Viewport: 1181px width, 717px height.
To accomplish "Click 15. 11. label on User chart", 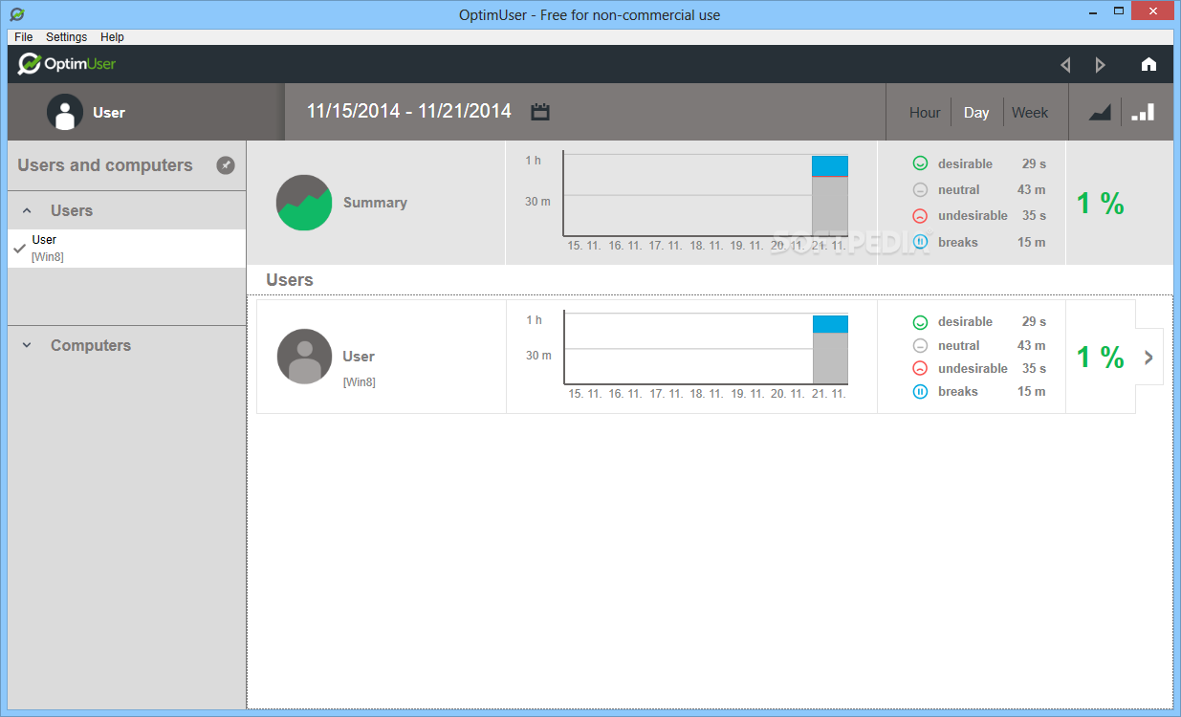I will (585, 394).
